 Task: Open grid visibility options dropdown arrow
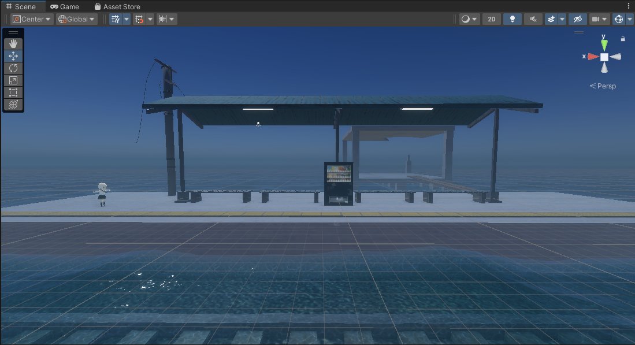pos(127,19)
